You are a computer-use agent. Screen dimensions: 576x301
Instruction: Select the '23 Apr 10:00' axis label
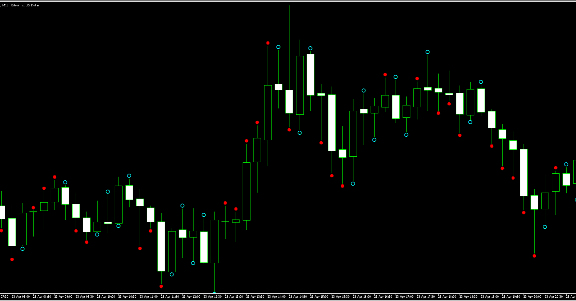click(106, 297)
